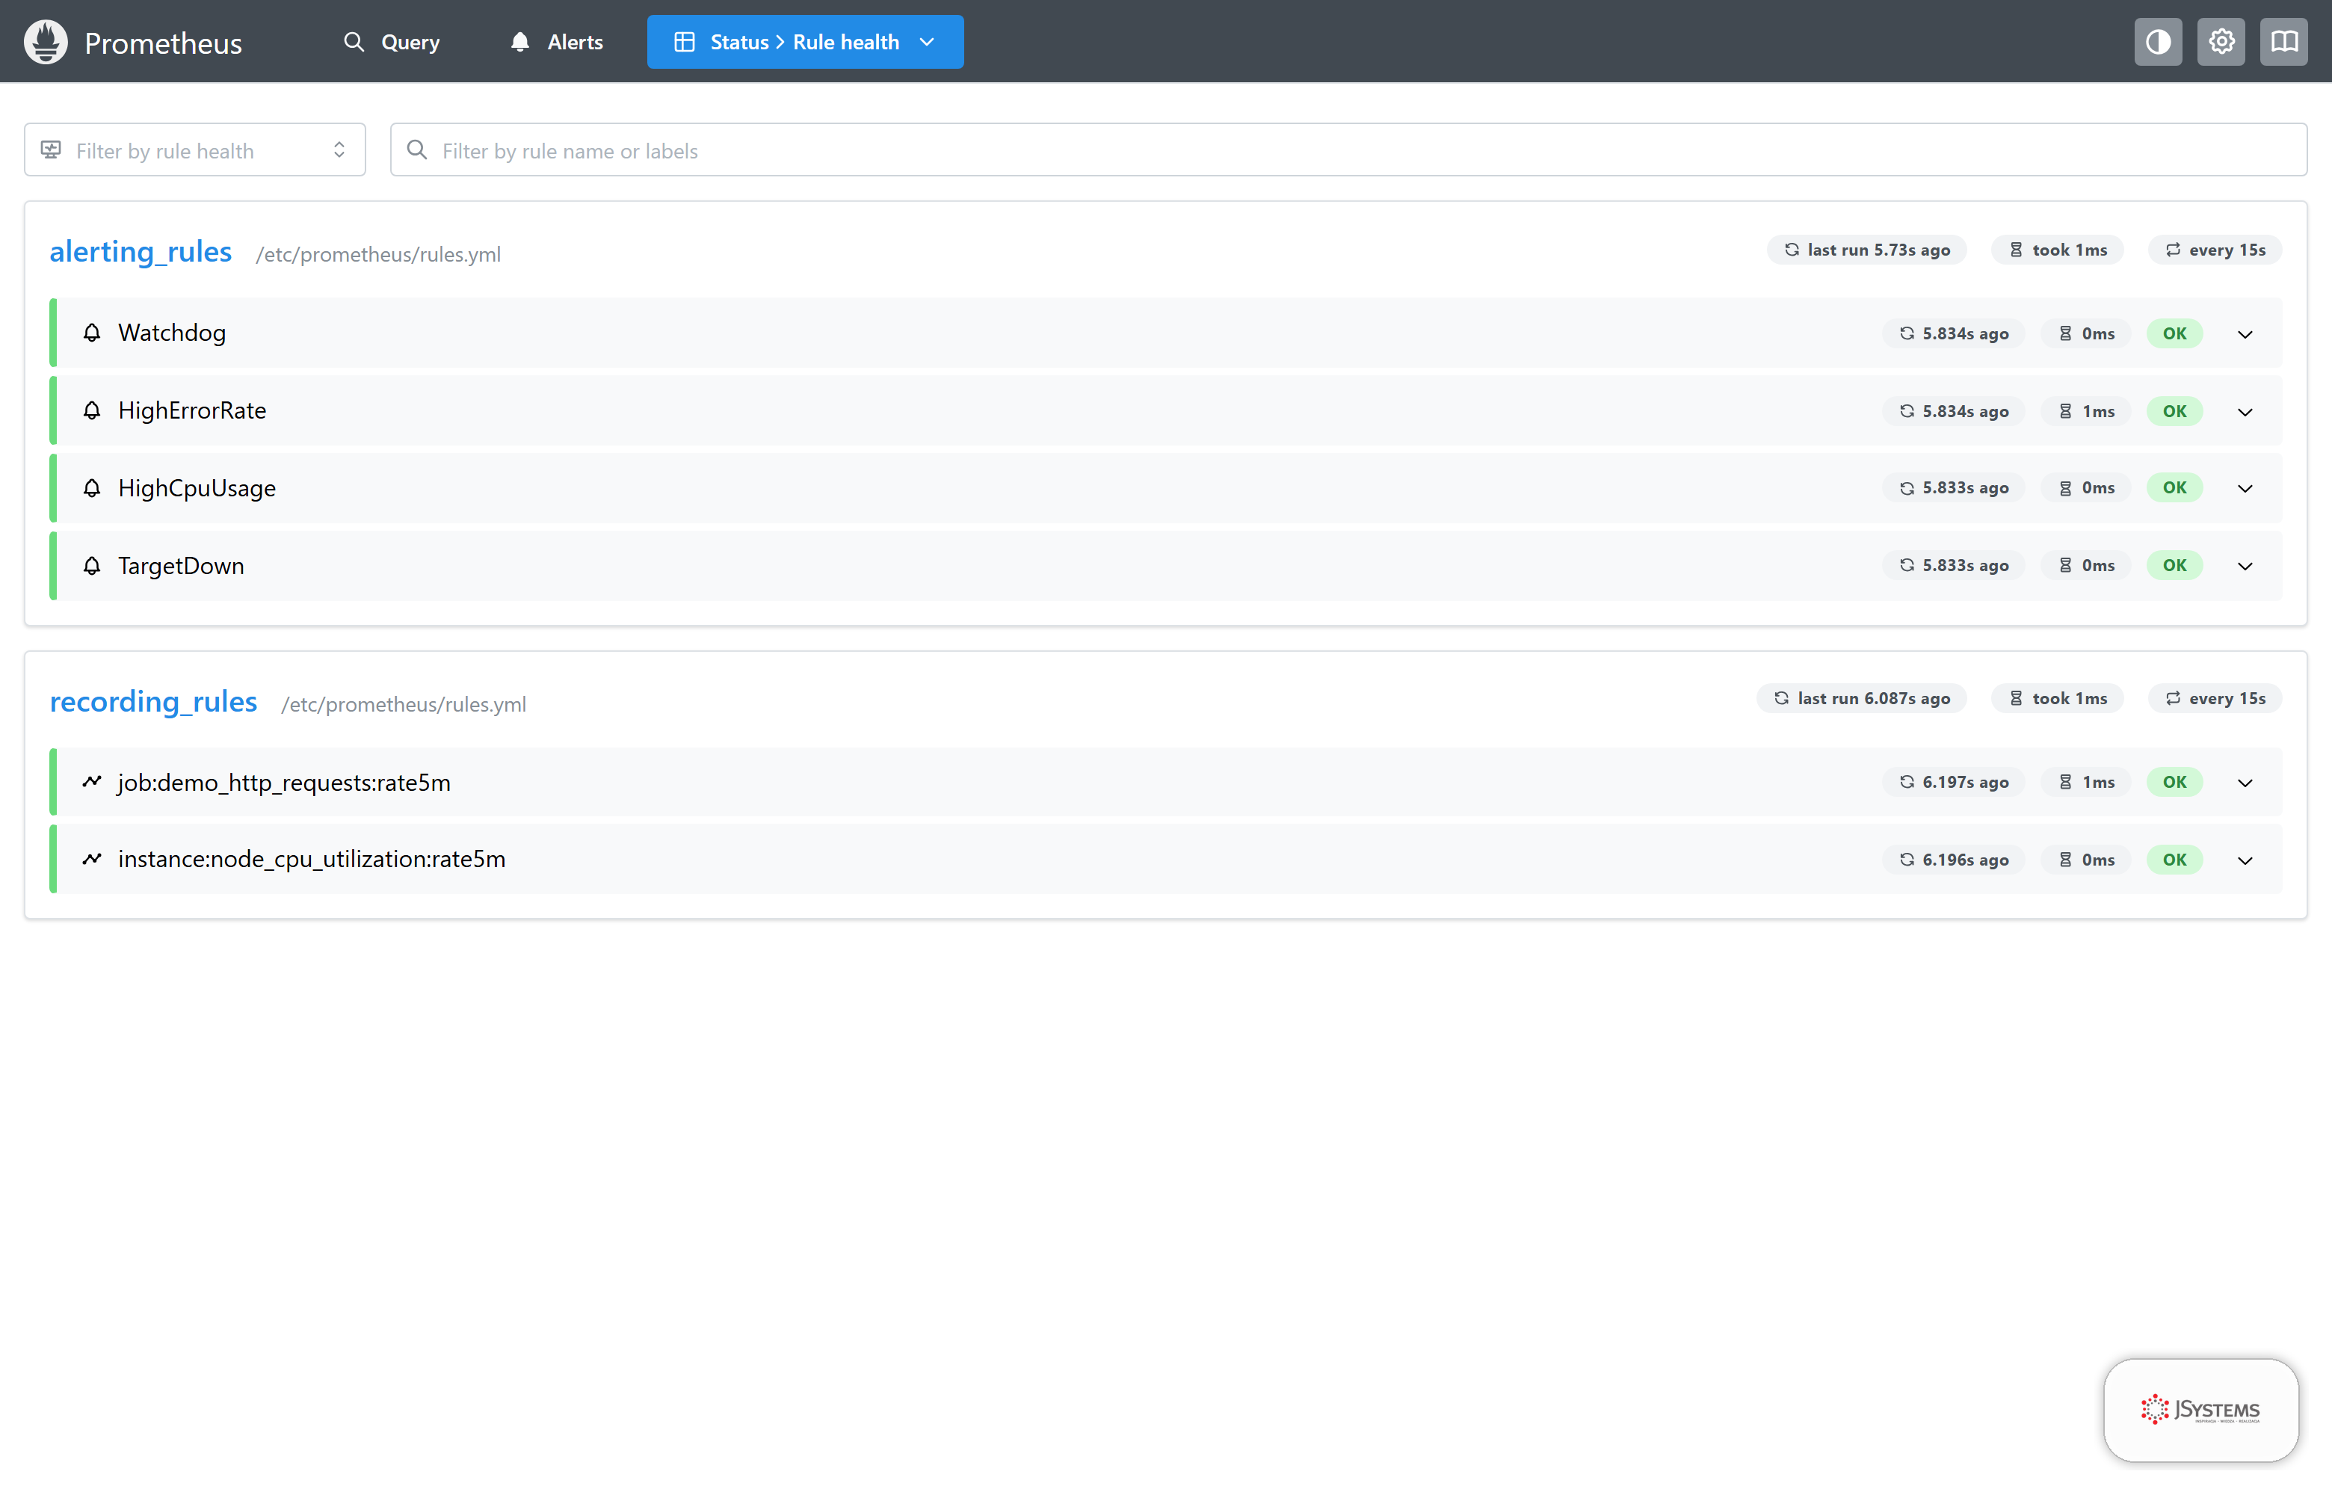The height and width of the screenshot is (1495, 2332).
Task: Click the "last run 5.73s ago" badge
Action: click(1866, 250)
